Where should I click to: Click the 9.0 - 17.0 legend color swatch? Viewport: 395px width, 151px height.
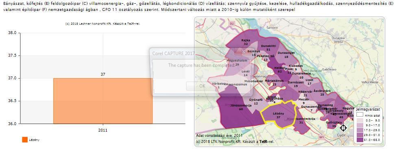(x=360, y=125)
